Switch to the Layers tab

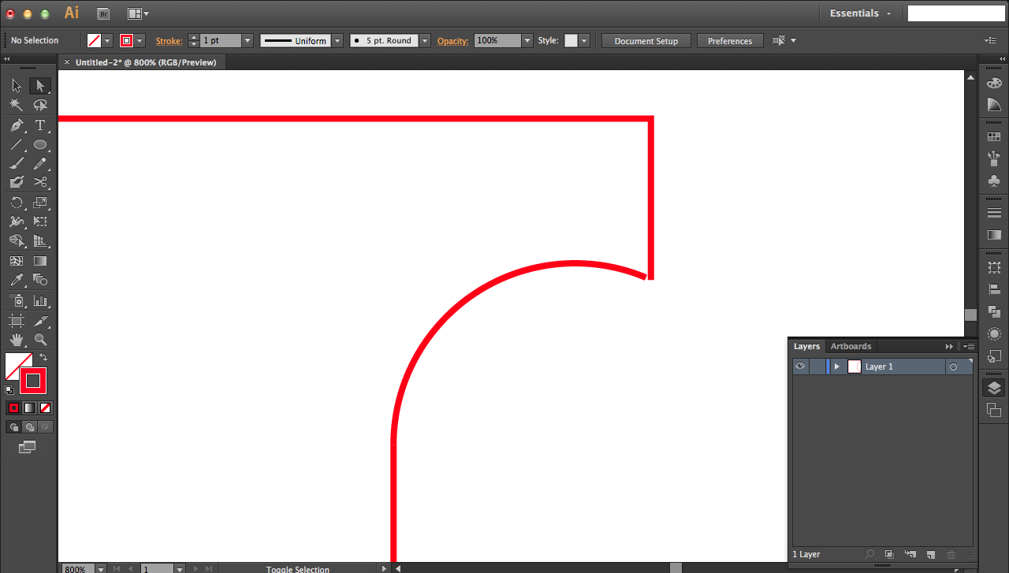[x=806, y=346]
